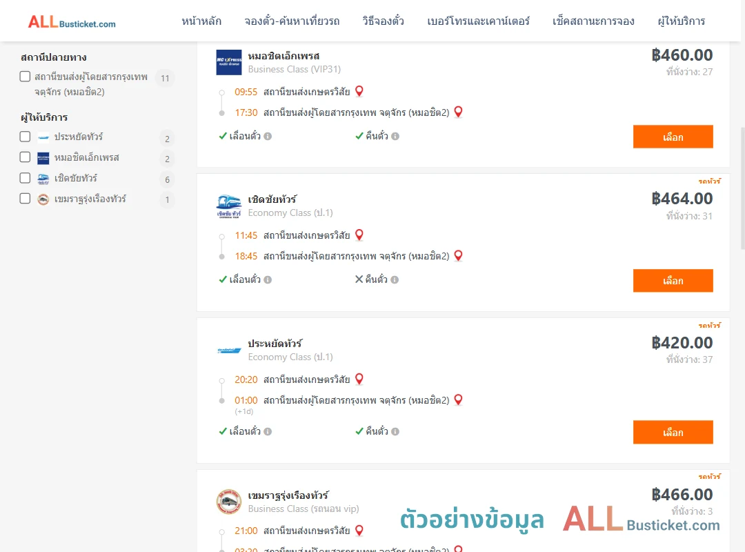Viewport: 745px width, 552px height.
Task: Click ประหยัดทัวร์ logo icon in filter list
Action: click(43, 137)
